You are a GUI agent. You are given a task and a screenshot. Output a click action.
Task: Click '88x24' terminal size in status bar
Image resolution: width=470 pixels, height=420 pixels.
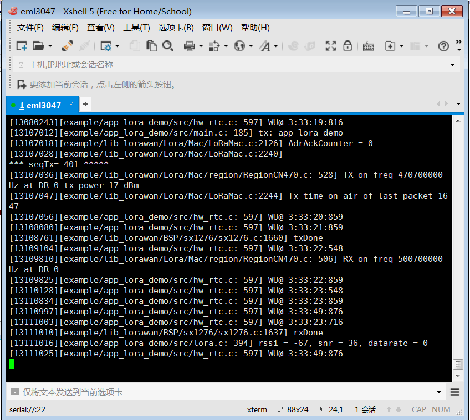point(298,409)
